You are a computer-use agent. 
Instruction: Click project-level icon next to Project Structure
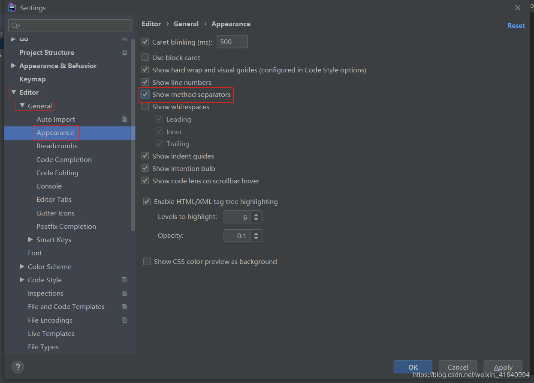pyautogui.click(x=124, y=52)
